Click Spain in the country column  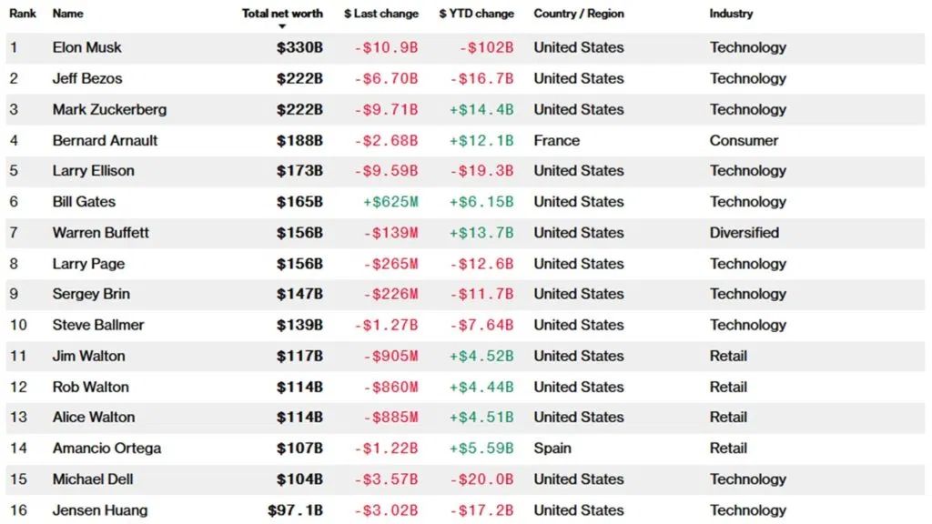[552, 448]
